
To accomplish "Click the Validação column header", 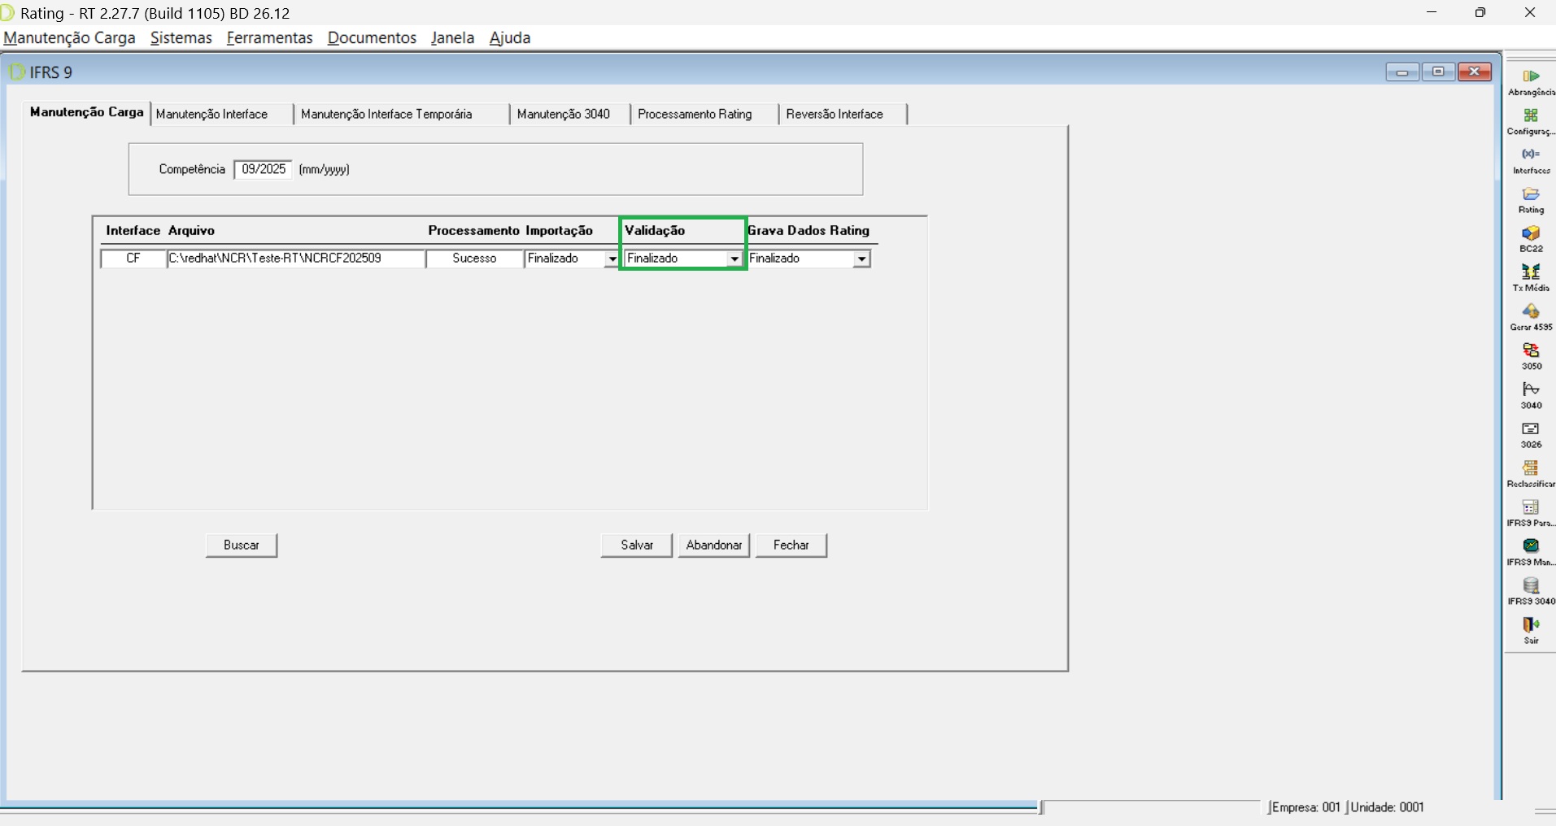I will [655, 231].
